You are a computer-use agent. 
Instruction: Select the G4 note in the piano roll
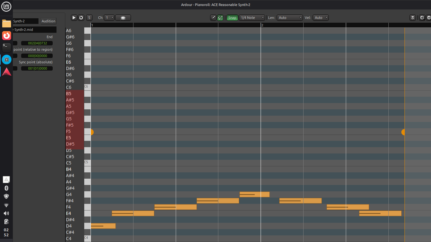[254, 194]
